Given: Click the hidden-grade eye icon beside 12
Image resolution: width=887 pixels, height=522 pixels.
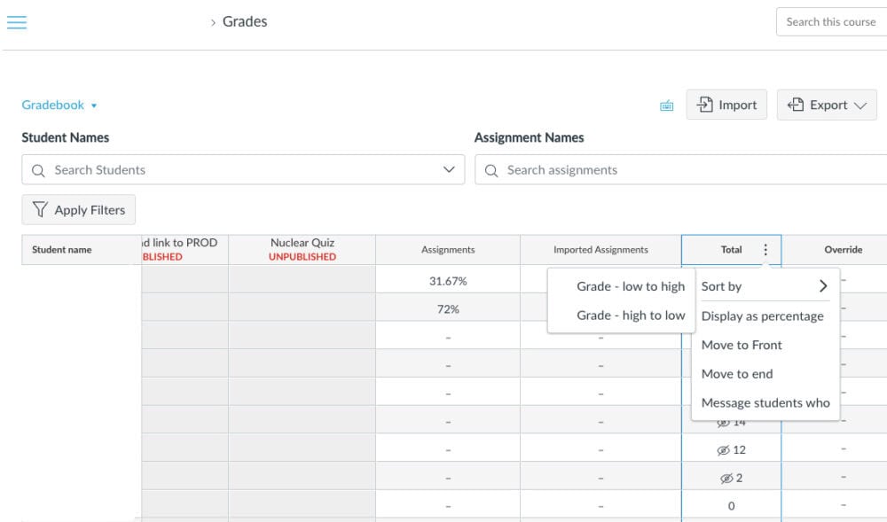Looking at the screenshot, I should (x=723, y=450).
